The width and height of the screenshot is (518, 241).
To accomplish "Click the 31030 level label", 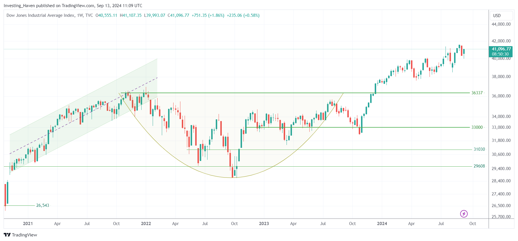I will 479,149.
